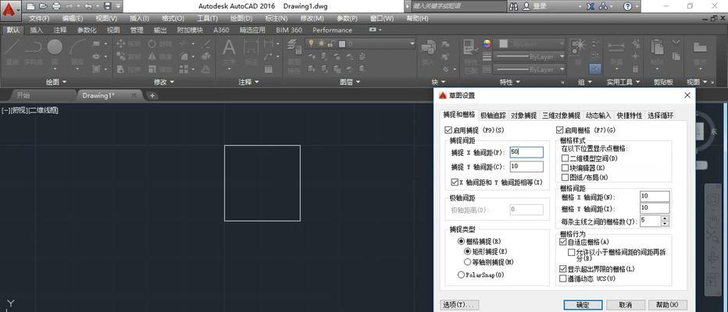The image size is (728, 312).
Task: Open the 标注(N) menu
Action: coord(277,19)
